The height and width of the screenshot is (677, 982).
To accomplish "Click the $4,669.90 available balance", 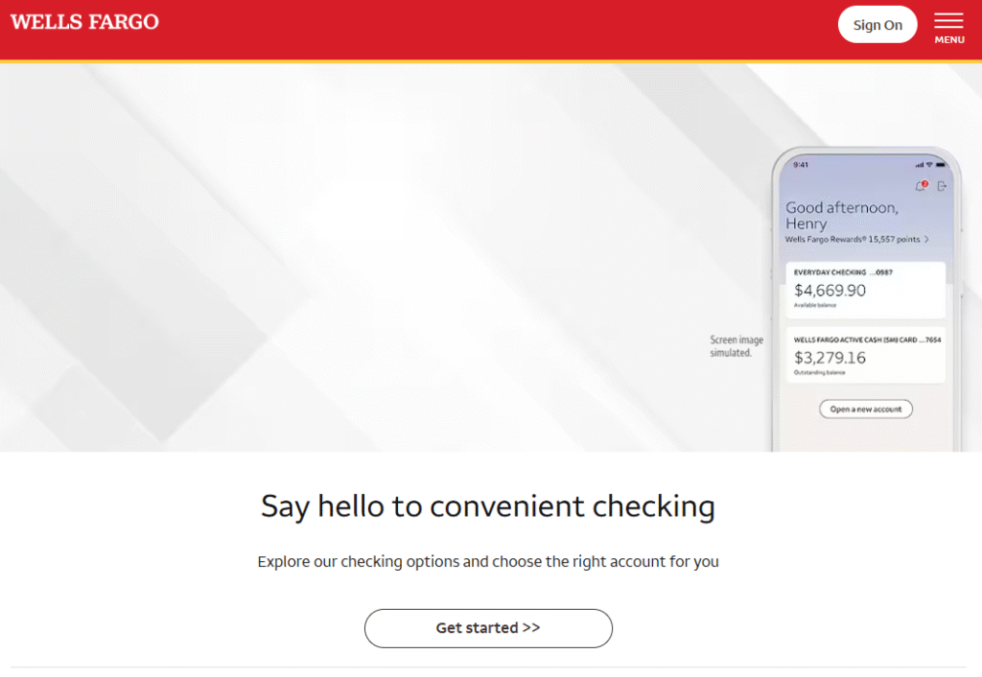I will (x=830, y=291).
